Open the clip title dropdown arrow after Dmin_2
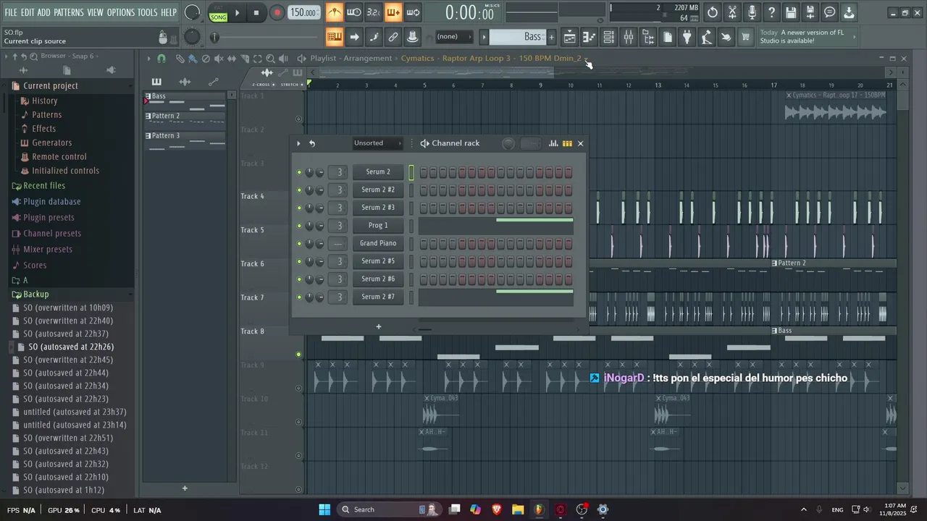The height and width of the screenshot is (521, 927). click(x=586, y=58)
